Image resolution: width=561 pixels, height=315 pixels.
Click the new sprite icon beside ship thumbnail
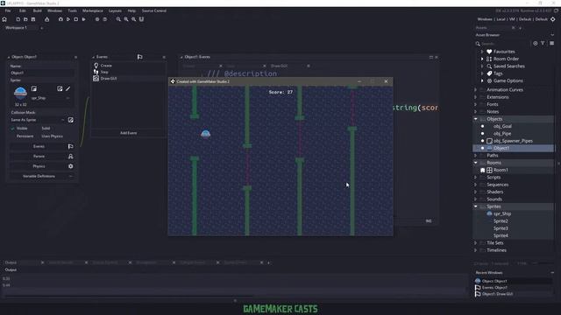tap(34, 88)
